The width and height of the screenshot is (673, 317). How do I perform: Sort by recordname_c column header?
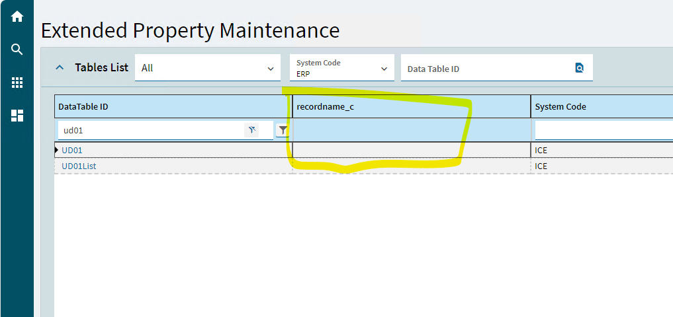411,107
